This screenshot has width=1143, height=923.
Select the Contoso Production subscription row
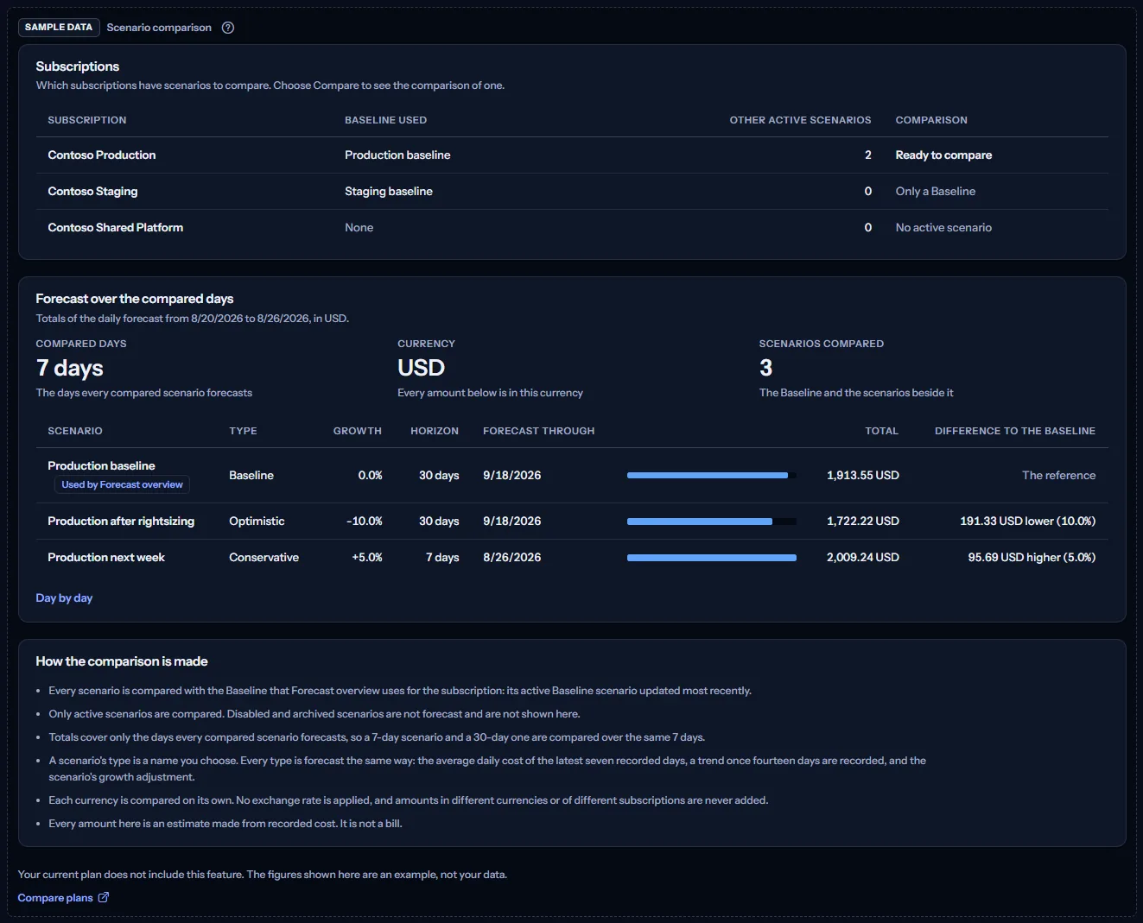(x=572, y=155)
